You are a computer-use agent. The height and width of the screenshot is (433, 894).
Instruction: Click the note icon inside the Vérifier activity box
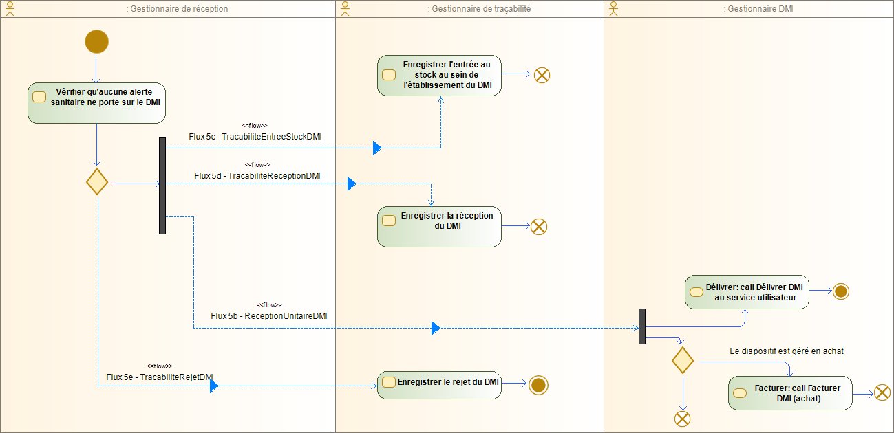tap(39, 97)
